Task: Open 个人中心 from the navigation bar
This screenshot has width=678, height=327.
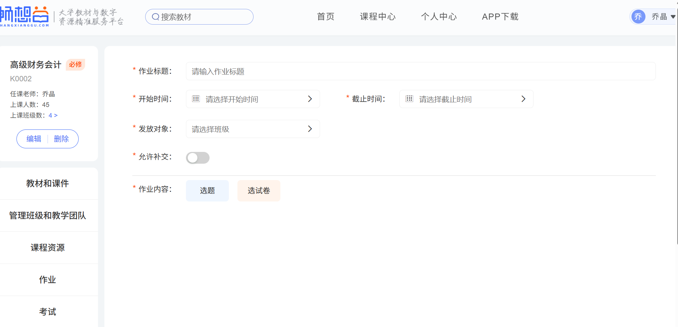Action: 439,17
